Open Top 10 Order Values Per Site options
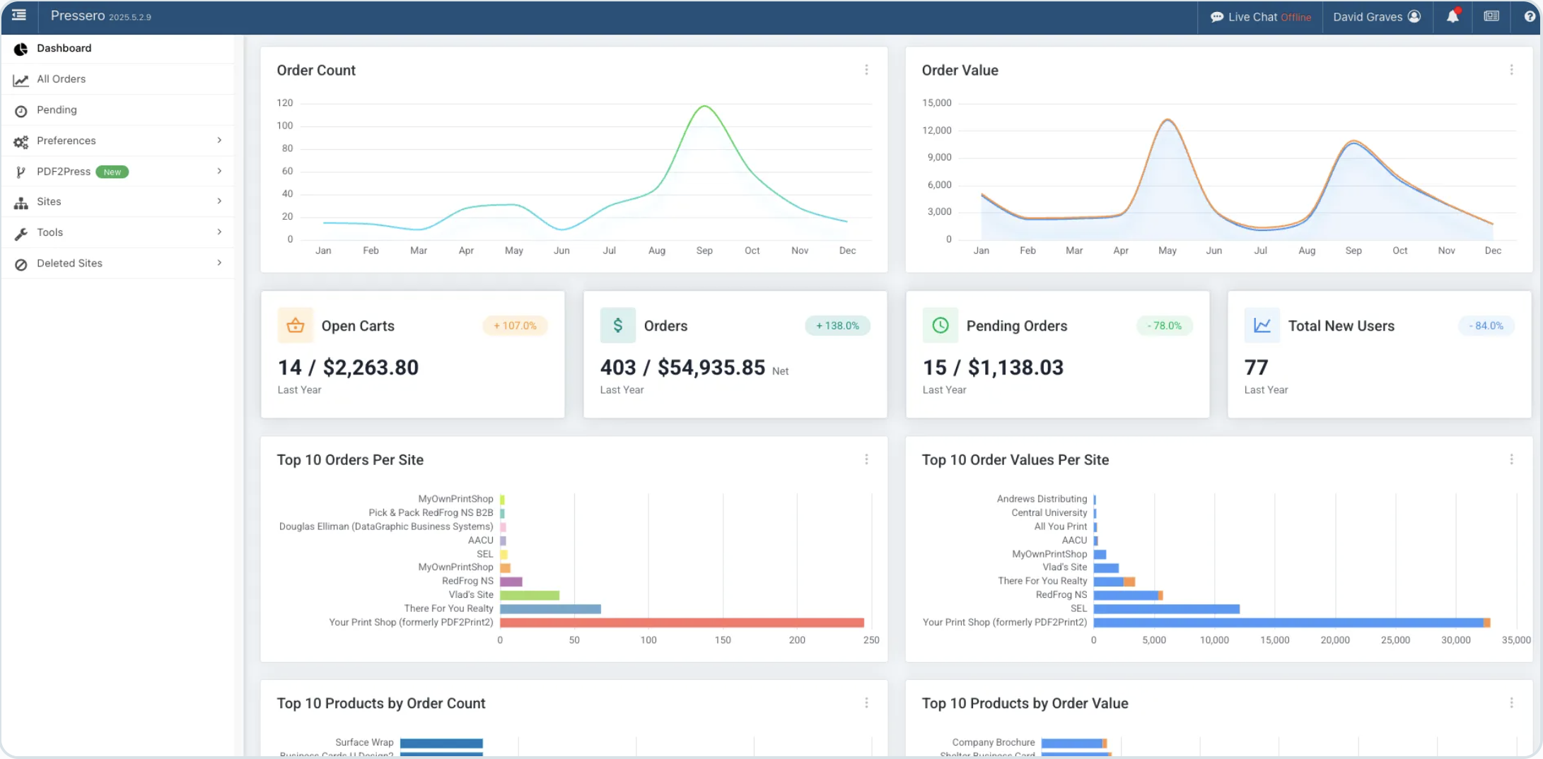The image size is (1543, 759). pos(1511,459)
